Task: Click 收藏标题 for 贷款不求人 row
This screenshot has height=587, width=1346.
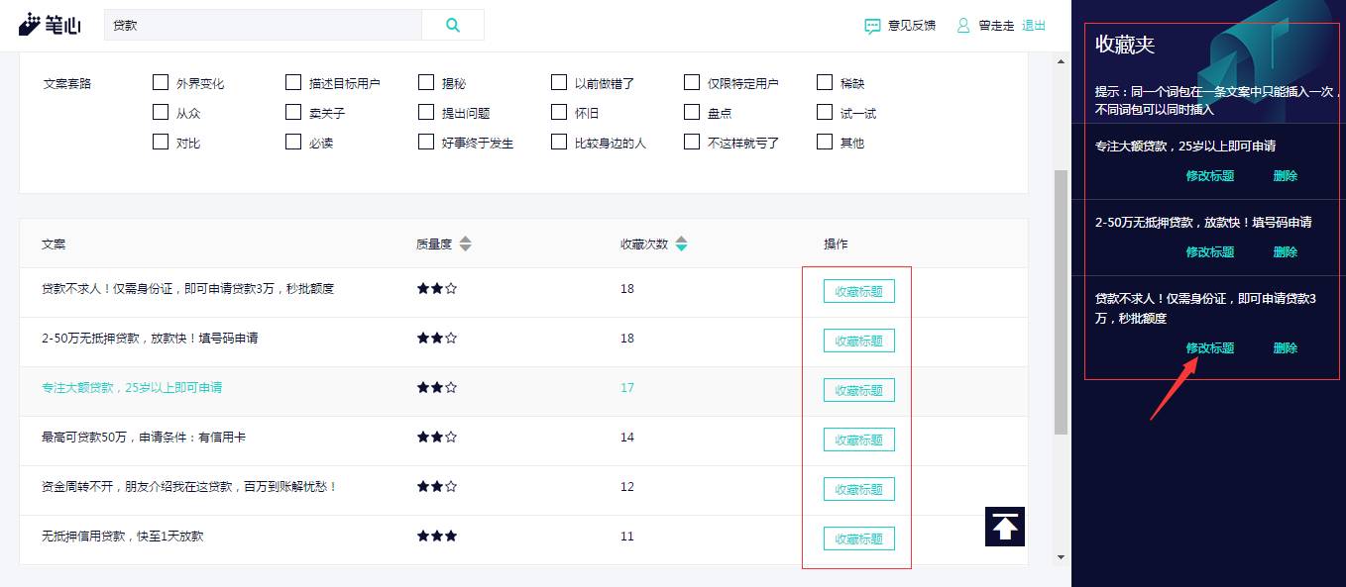Action: pyautogui.click(x=859, y=291)
